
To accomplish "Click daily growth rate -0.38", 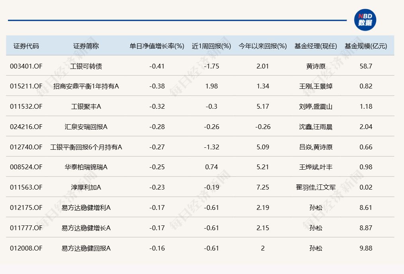I will 157,86.
